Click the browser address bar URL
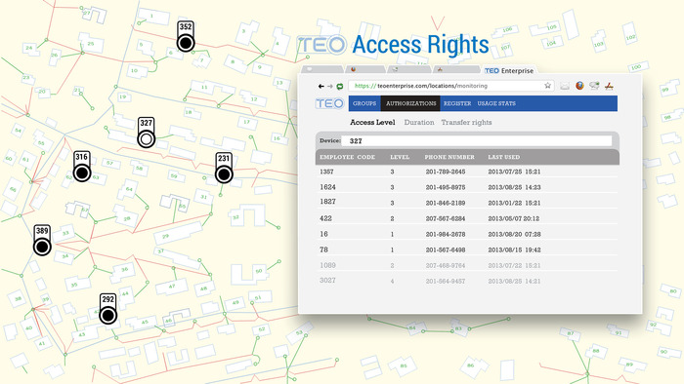 [x=421, y=86]
